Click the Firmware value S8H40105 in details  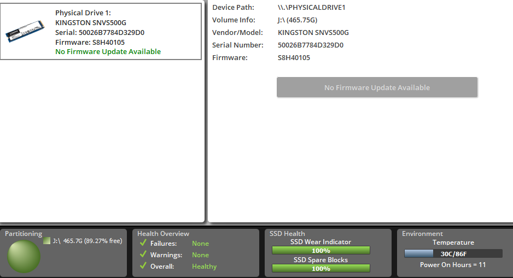tap(294, 58)
